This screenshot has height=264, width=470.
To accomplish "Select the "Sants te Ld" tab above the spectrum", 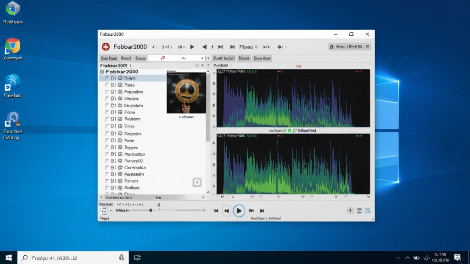I will click(224, 58).
